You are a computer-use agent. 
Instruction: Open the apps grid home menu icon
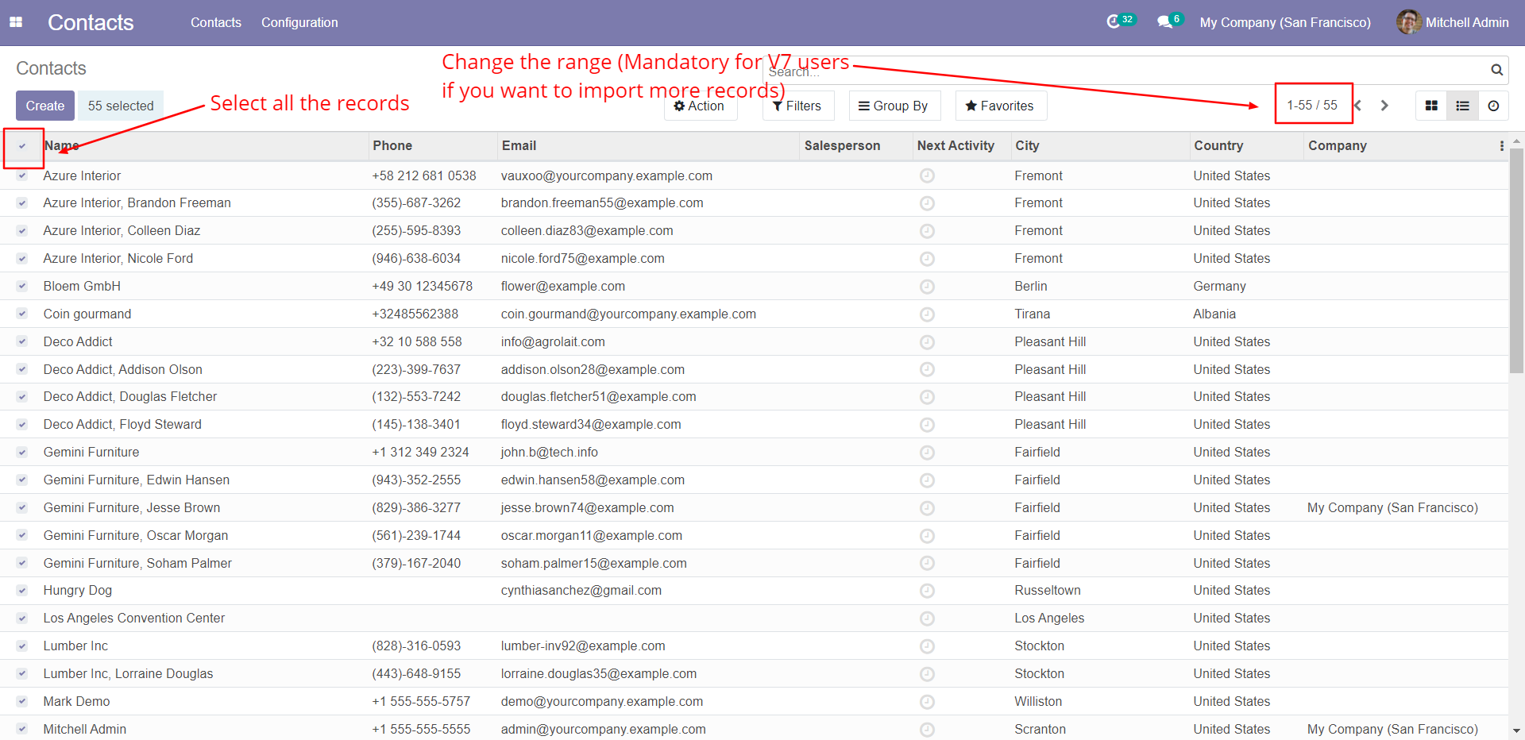pyautogui.click(x=16, y=22)
